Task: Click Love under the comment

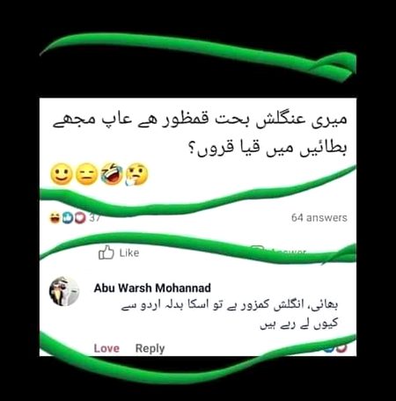Action: coord(106,348)
